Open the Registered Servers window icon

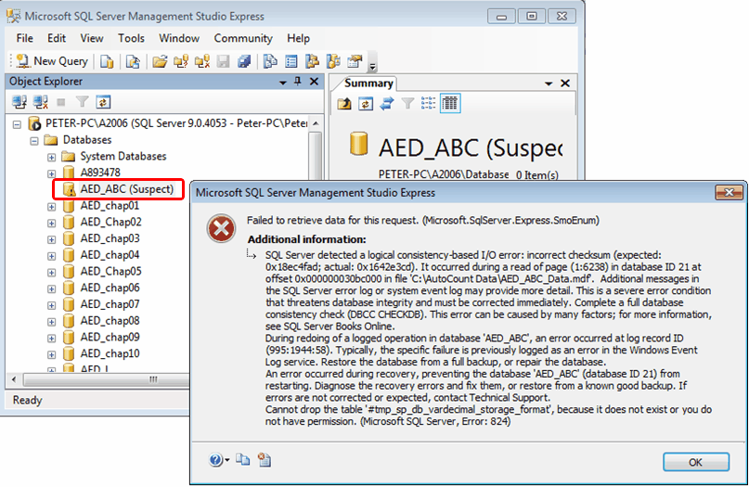point(270,61)
